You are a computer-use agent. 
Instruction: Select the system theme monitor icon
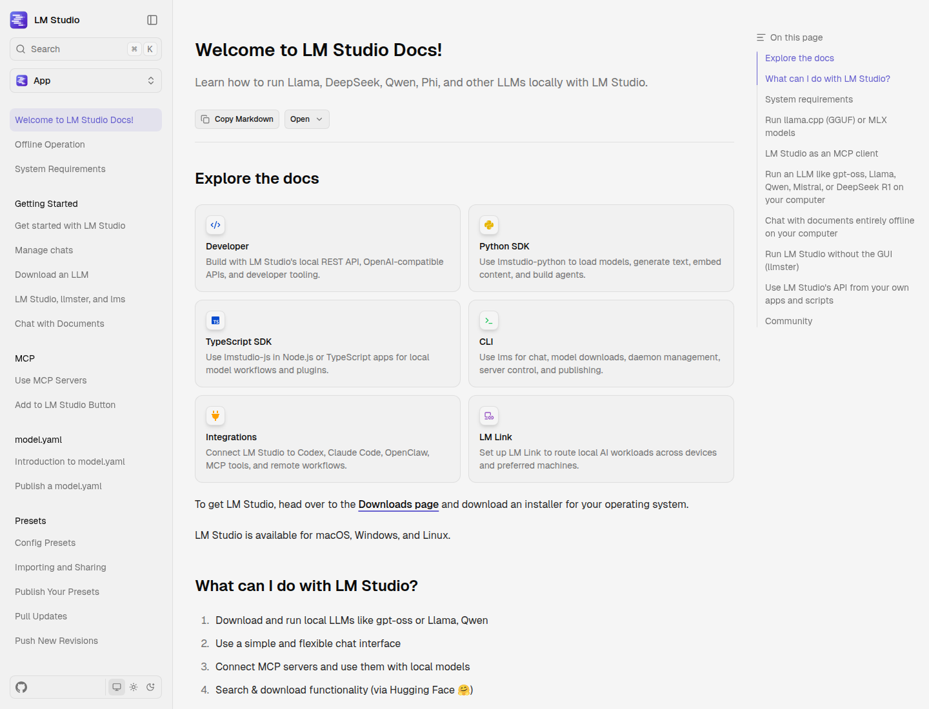[x=117, y=687]
